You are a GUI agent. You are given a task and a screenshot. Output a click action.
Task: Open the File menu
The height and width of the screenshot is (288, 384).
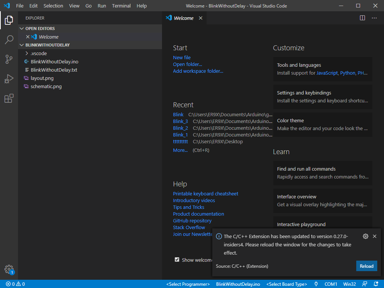20,6
